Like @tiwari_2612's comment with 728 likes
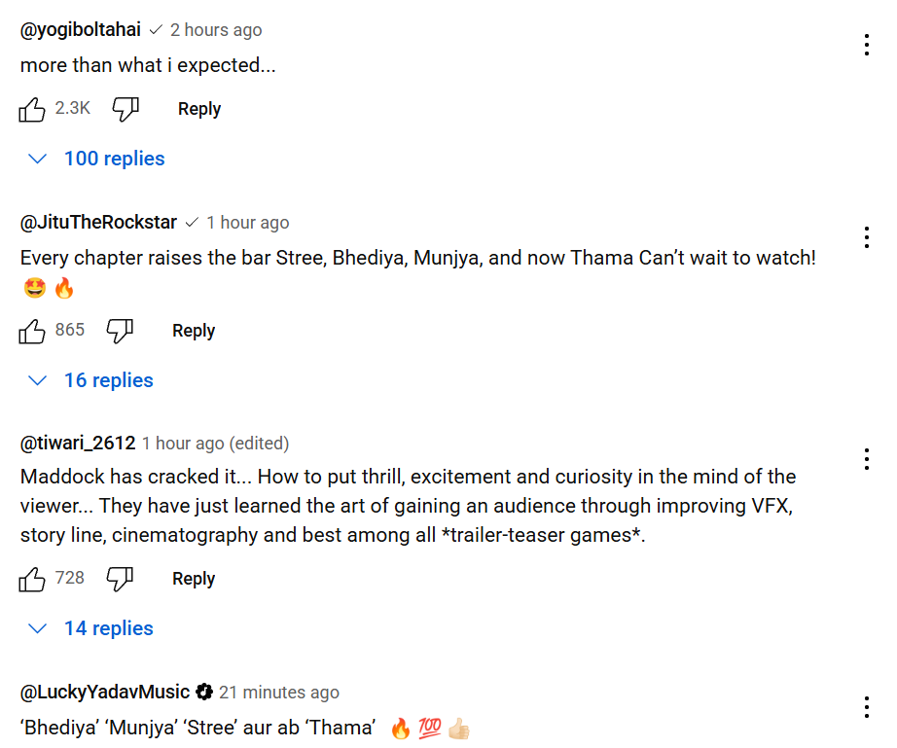The image size is (897, 748). tap(32, 579)
